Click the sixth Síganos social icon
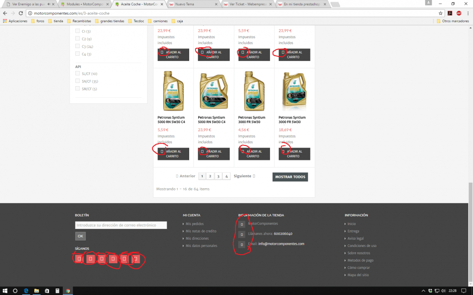Viewport: 473px width, 295px height. pyautogui.click(x=136, y=259)
